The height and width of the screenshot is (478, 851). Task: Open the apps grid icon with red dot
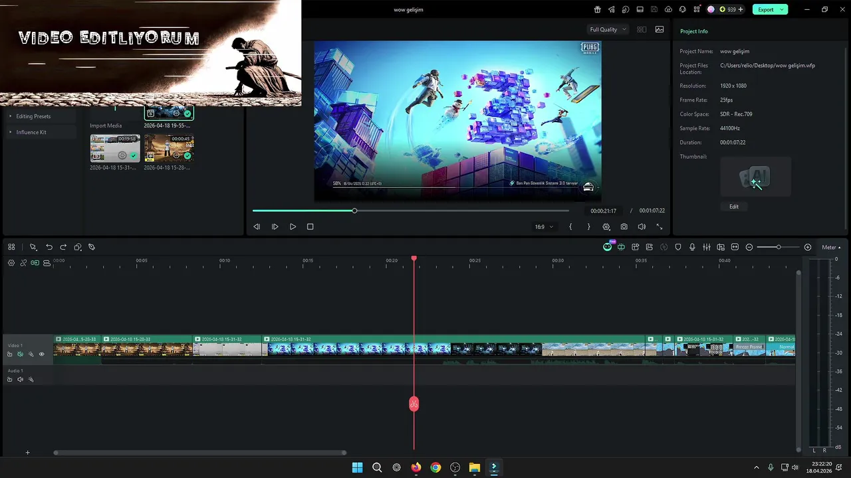(x=696, y=9)
